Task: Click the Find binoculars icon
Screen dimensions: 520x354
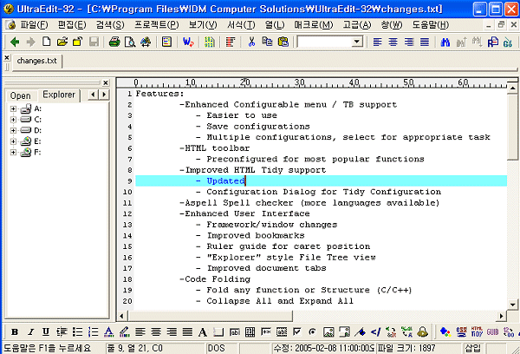Action: point(445,42)
